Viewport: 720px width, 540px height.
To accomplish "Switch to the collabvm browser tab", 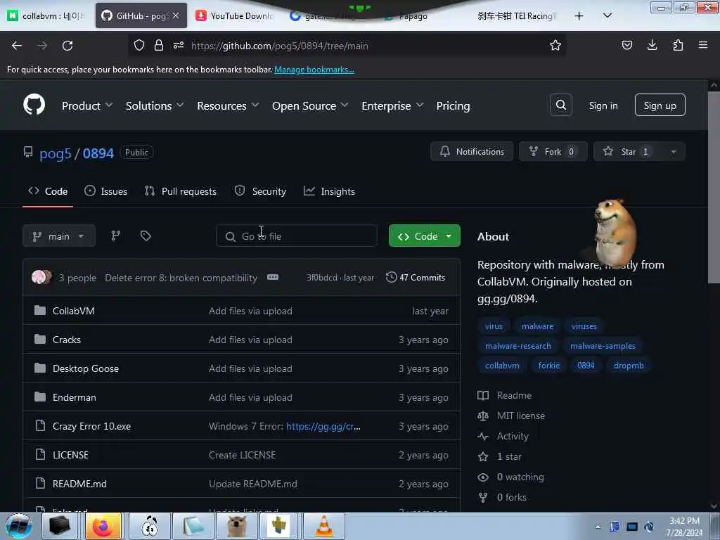I will (x=46, y=15).
